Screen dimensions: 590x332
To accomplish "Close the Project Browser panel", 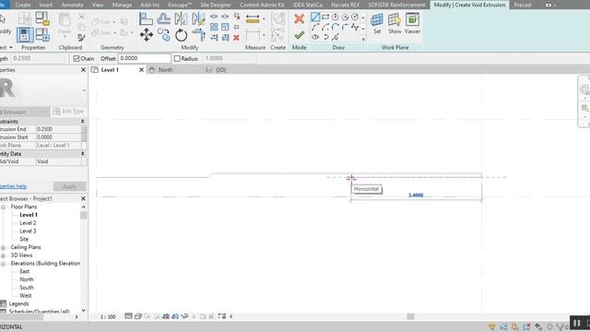I will [83, 198].
